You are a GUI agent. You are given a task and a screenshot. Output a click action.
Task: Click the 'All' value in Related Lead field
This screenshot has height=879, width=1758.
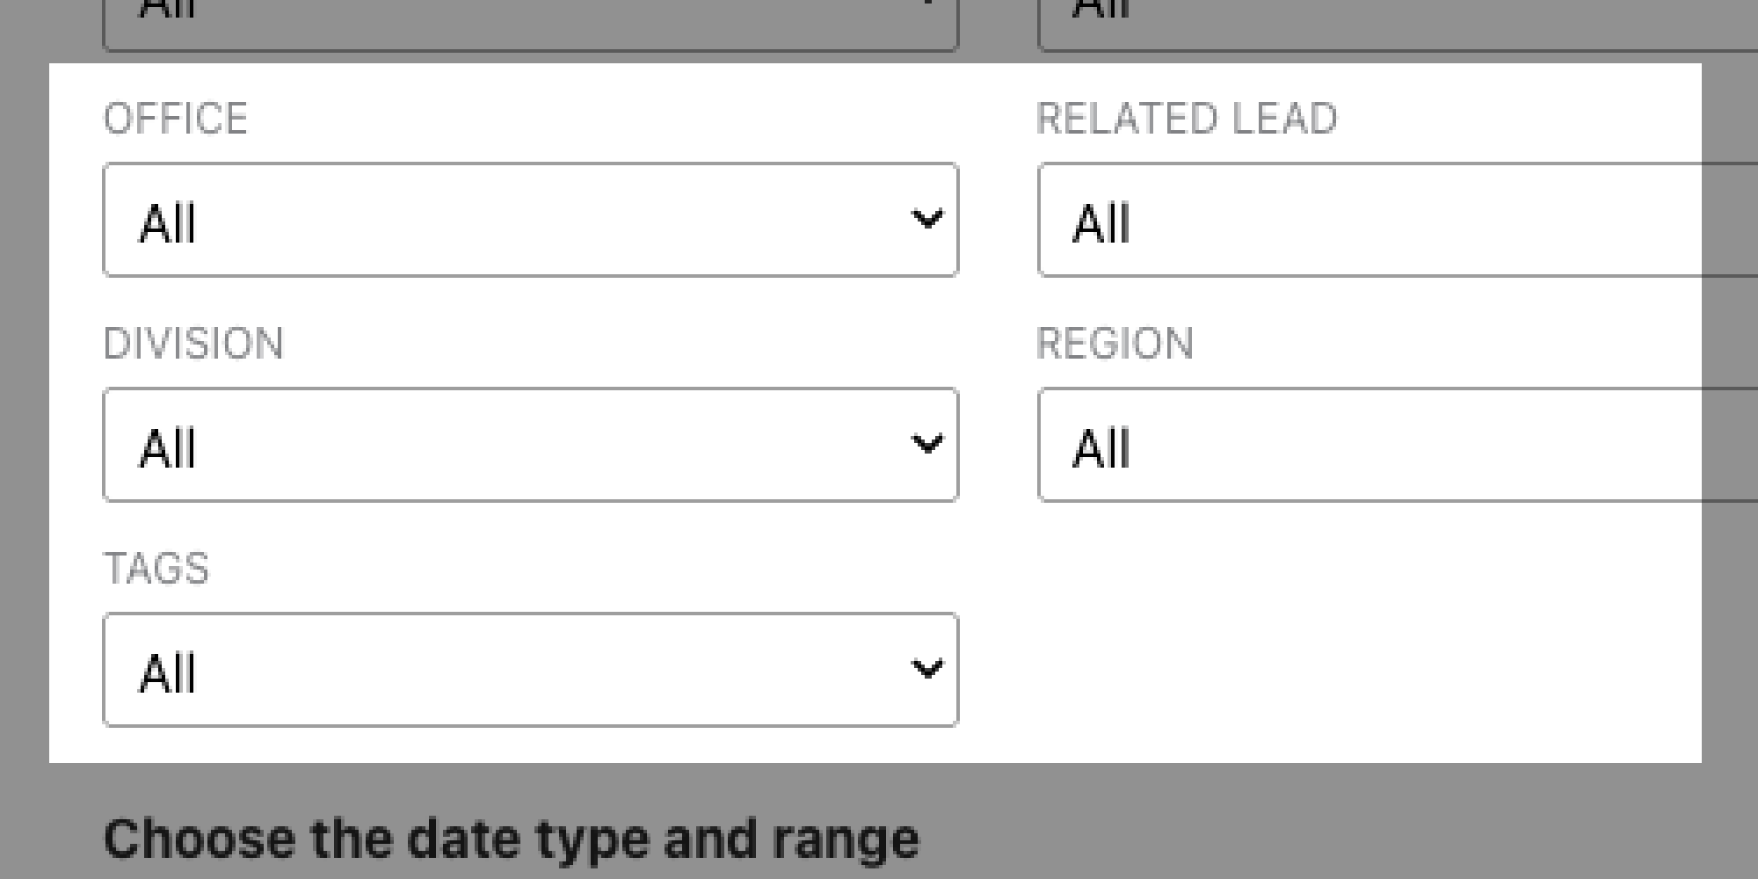coord(1101,224)
